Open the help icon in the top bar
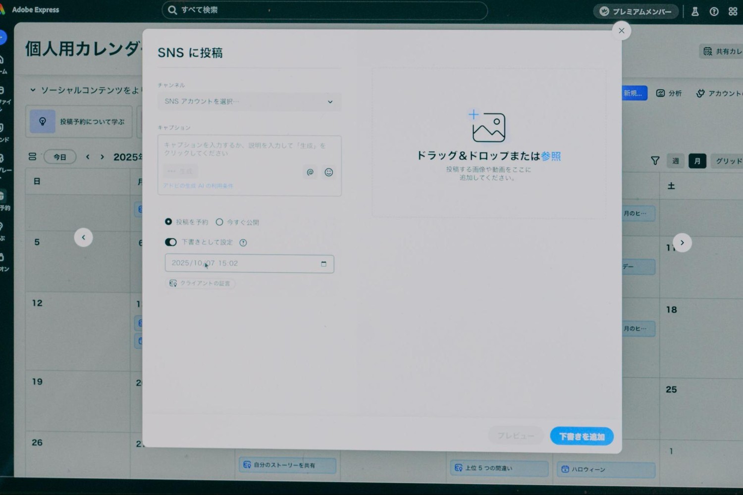 pyautogui.click(x=714, y=11)
